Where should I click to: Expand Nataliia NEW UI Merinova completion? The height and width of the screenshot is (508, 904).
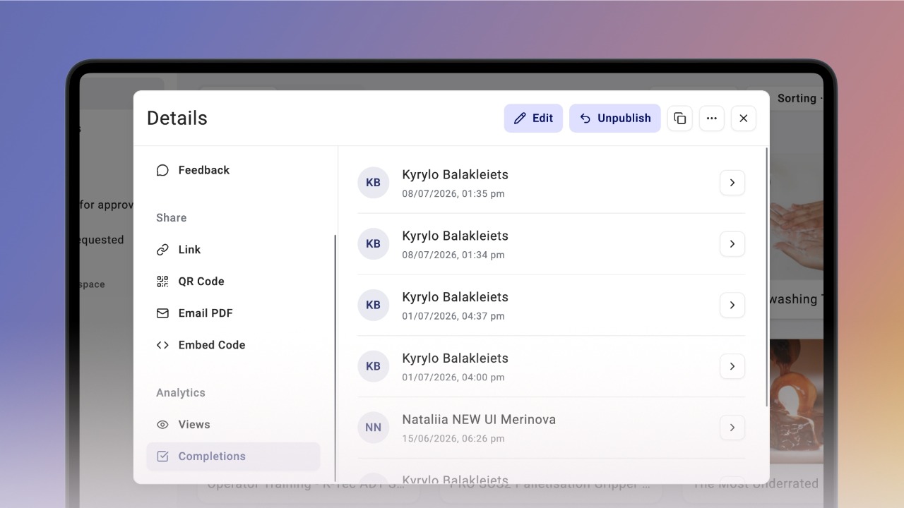pos(732,428)
